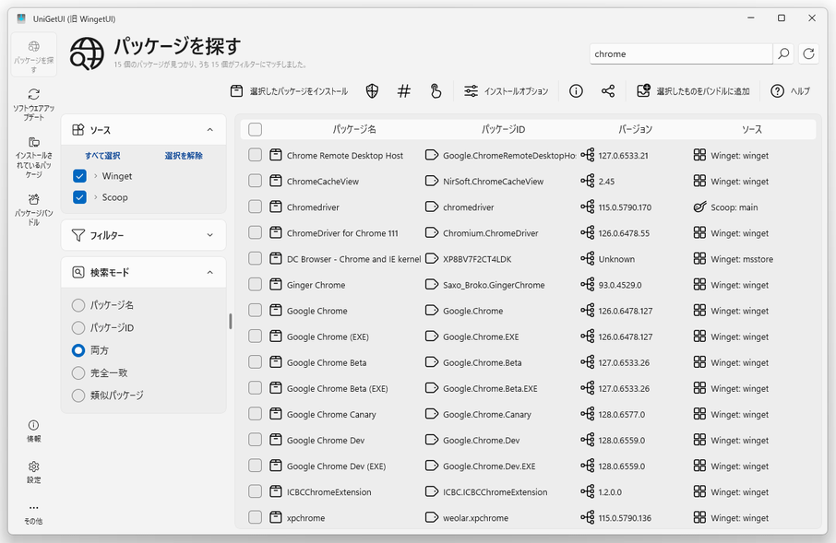Open the Discover Packages sidebar page

point(33,54)
